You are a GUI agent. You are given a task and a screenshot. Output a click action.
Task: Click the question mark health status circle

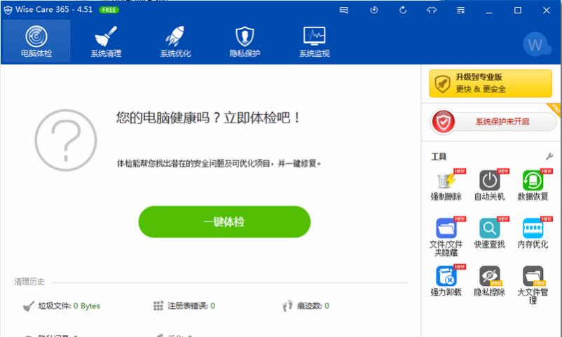tap(66, 140)
